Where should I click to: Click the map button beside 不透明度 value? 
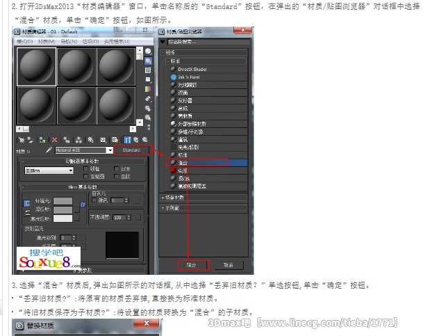tap(137, 217)
